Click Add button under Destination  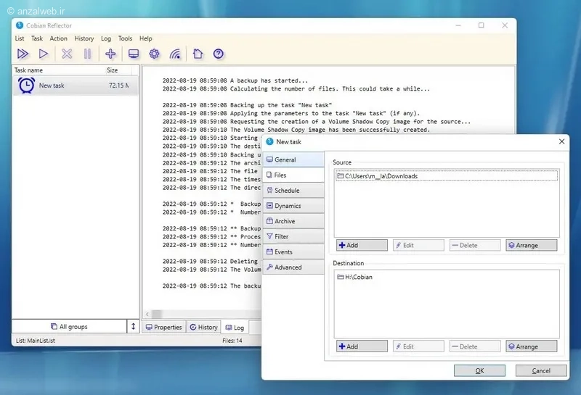362,346
